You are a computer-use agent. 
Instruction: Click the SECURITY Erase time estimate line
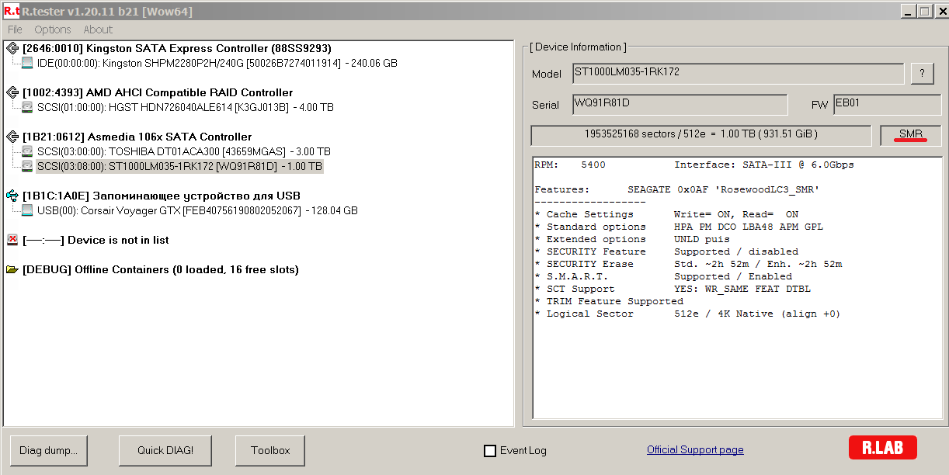(x=688, y=264)
